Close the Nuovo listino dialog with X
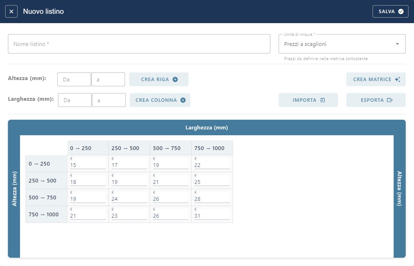414x266 pixels. point(11,11)
